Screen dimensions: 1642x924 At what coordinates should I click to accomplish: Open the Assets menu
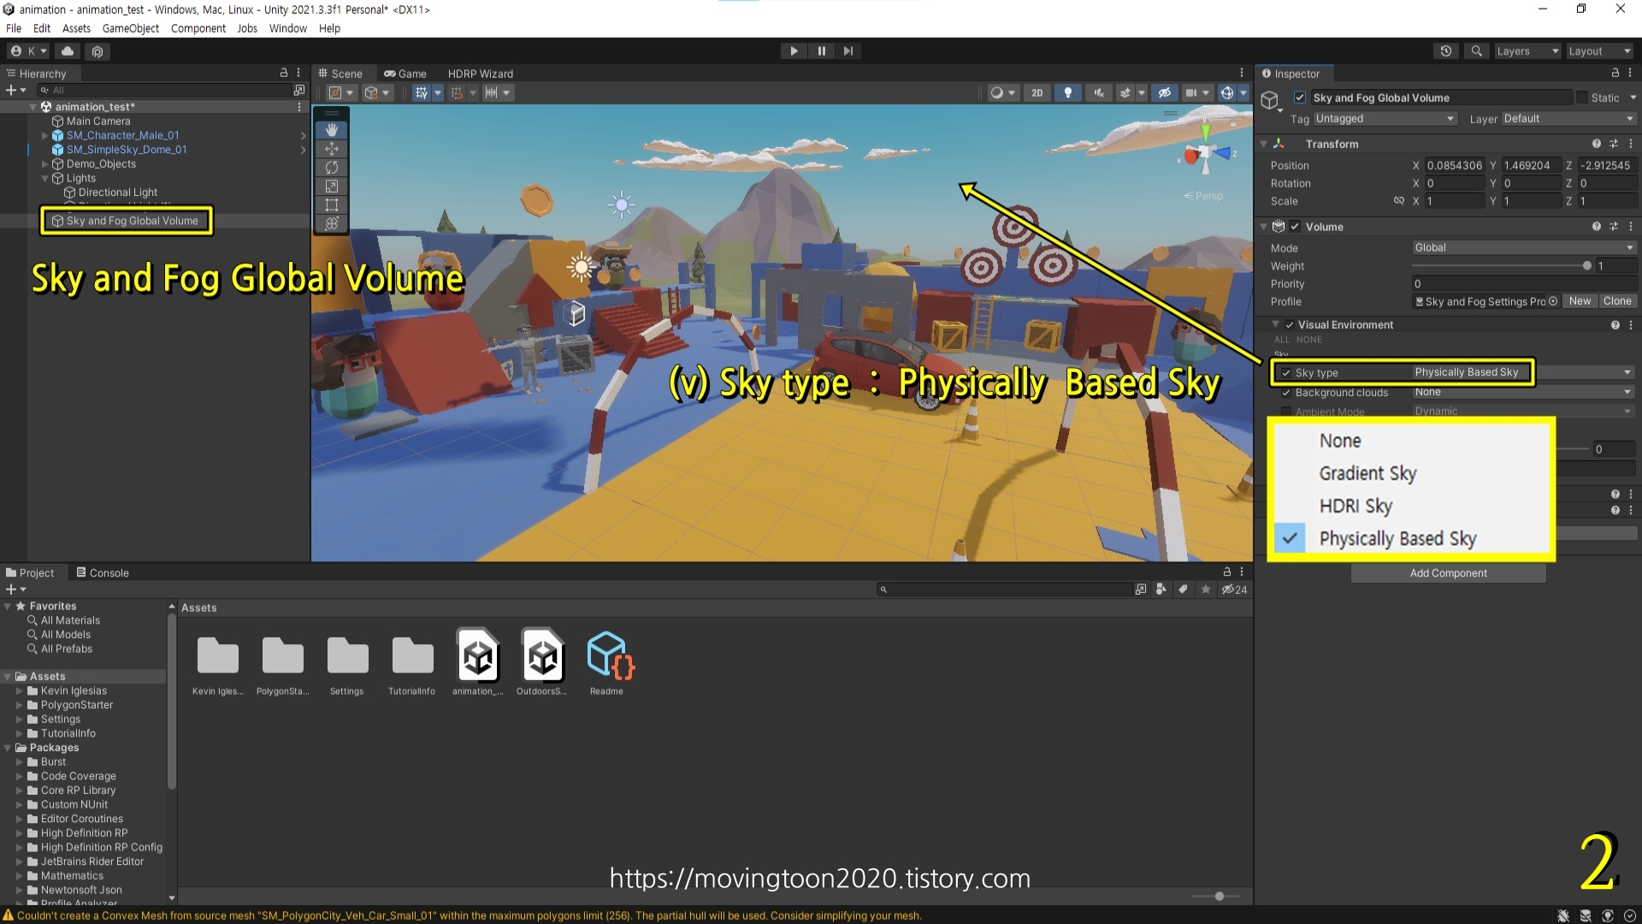click(x=76, y=28)
